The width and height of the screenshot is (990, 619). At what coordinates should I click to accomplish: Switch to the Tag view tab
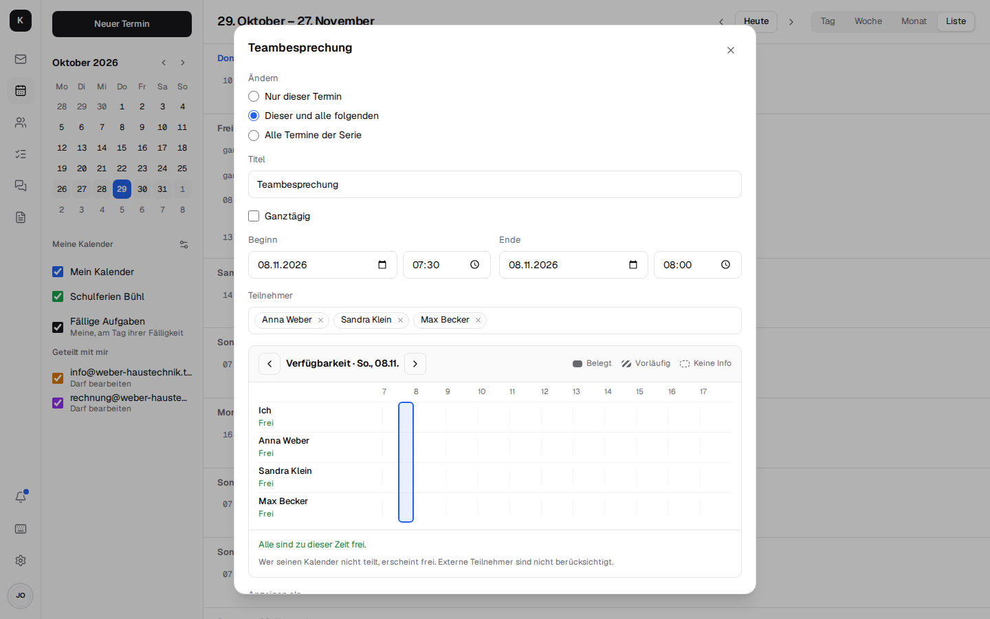pyautogui.click(x=828, y=21)
